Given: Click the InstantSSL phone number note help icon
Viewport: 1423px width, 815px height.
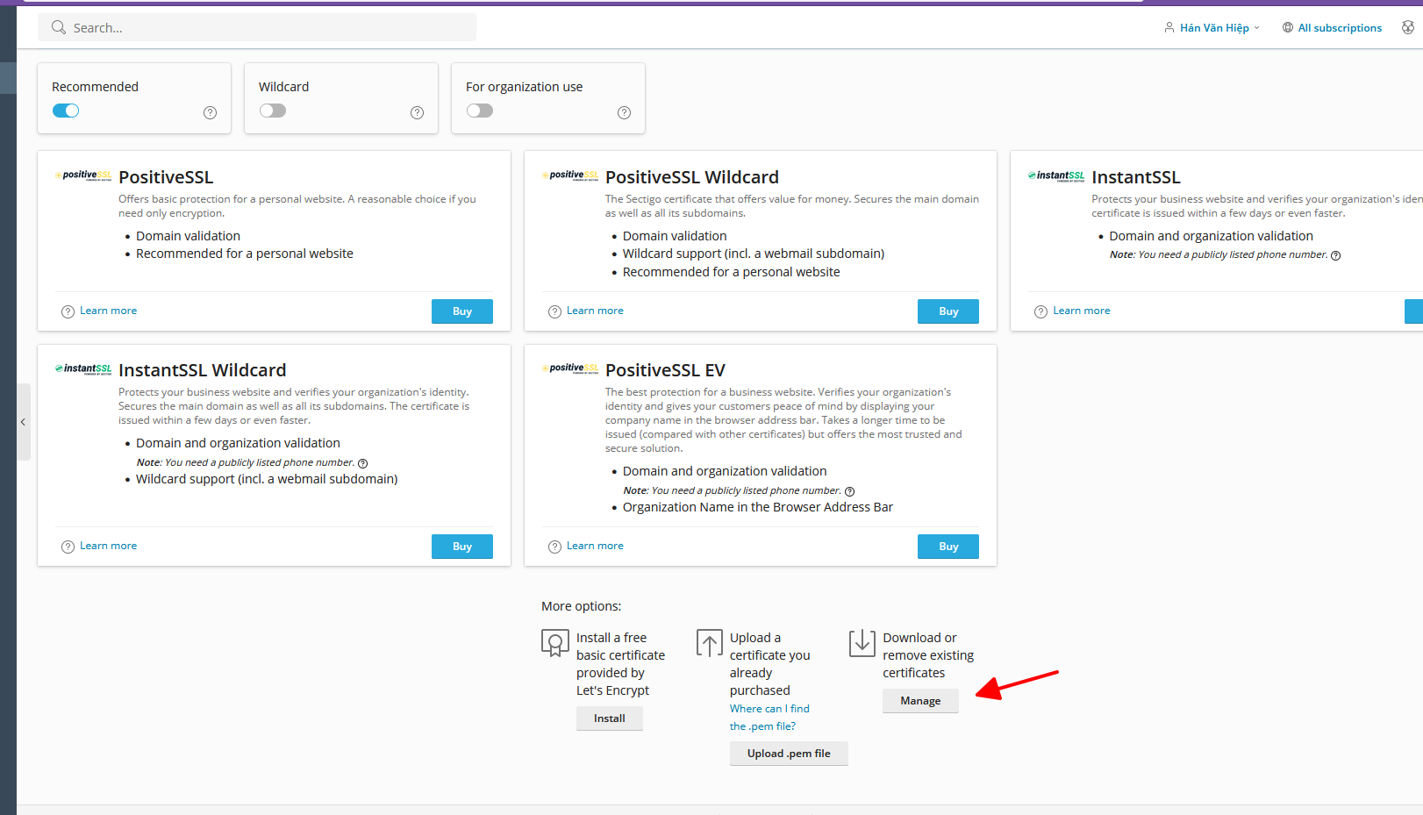Looking at the screenshot, I should [x=1335, y=255].
